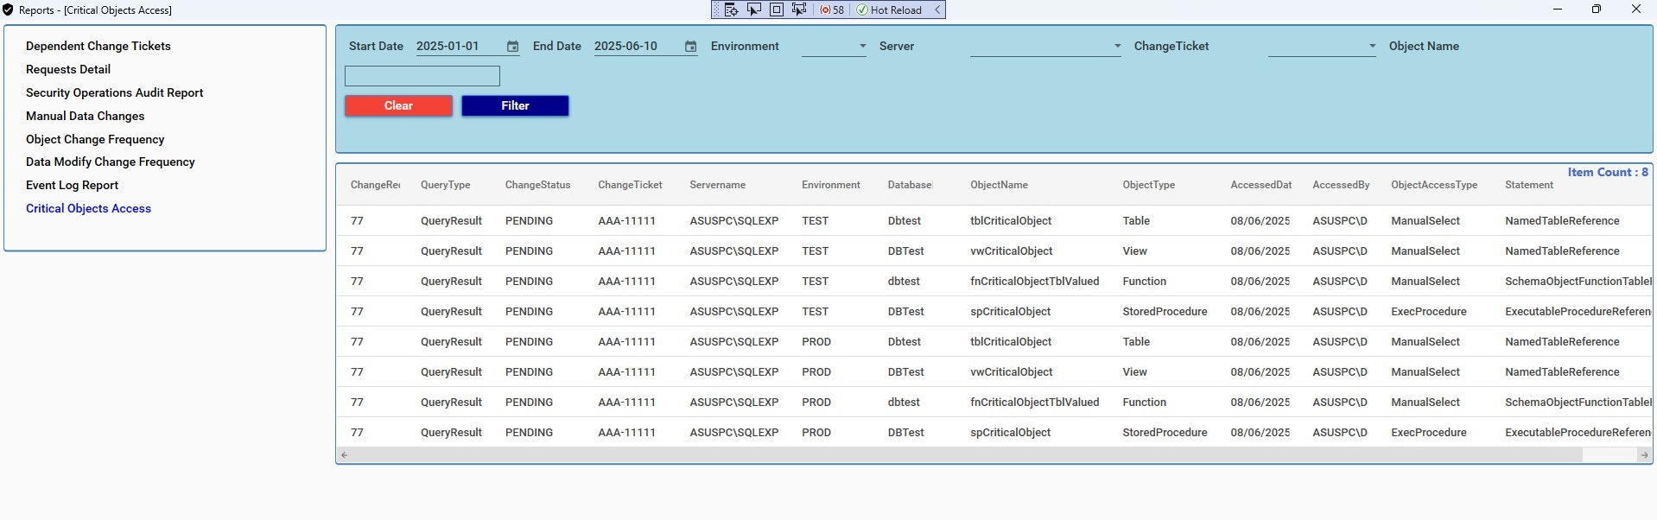Click the horizontal scrollbar right arrow
This screenshot has width=1657, height=520.
[1644, 455]
